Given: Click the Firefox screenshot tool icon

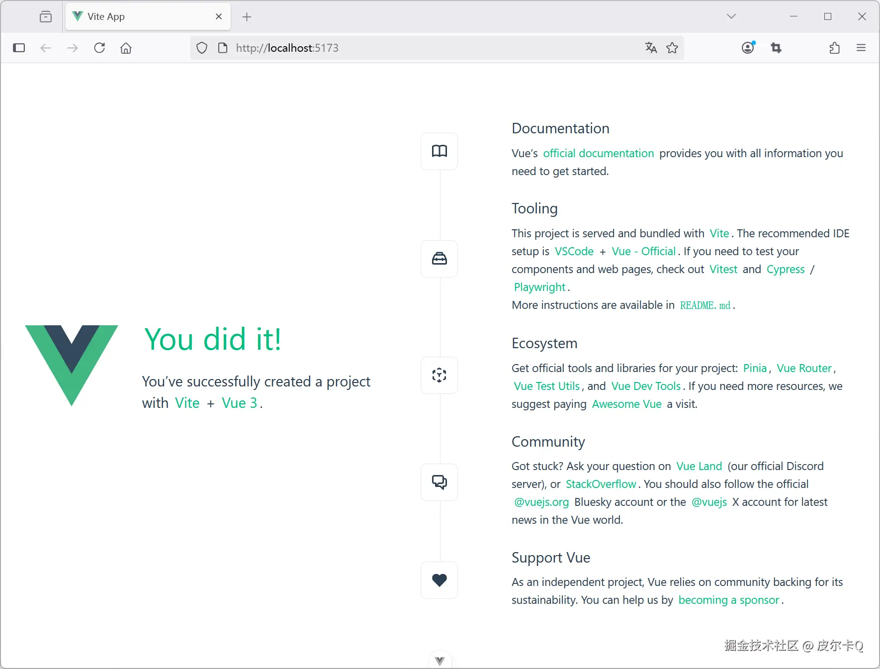Looking at the screenshot, I should (777, 48).
